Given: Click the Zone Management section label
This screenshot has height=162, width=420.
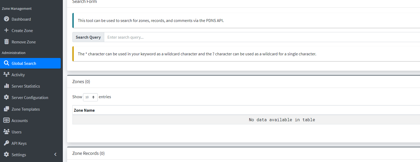Looking at the screenshot, I should tap(16, 8).
